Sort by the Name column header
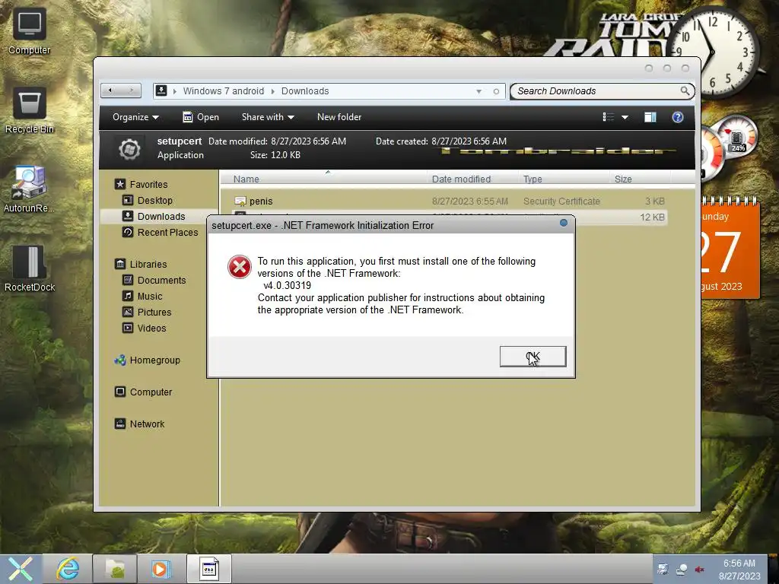 click(246, 179)
